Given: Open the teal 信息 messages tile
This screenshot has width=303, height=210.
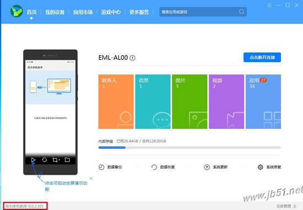Looking at the screenshot, I should tap(153, 101).
